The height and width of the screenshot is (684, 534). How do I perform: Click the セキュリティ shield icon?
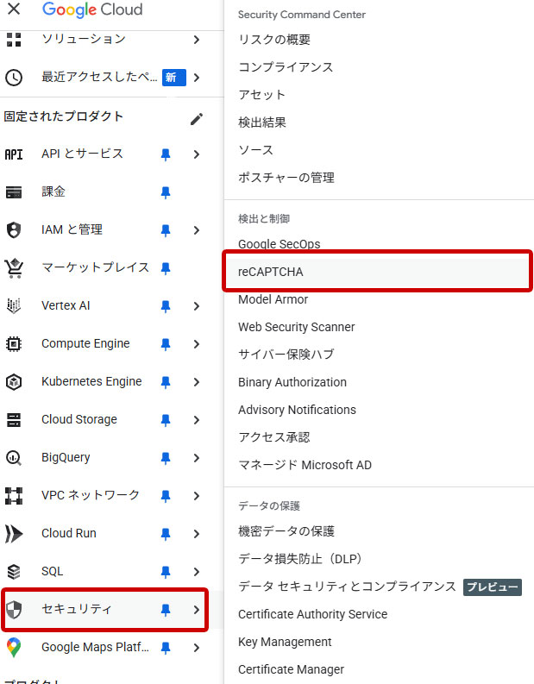coord(14,610)
